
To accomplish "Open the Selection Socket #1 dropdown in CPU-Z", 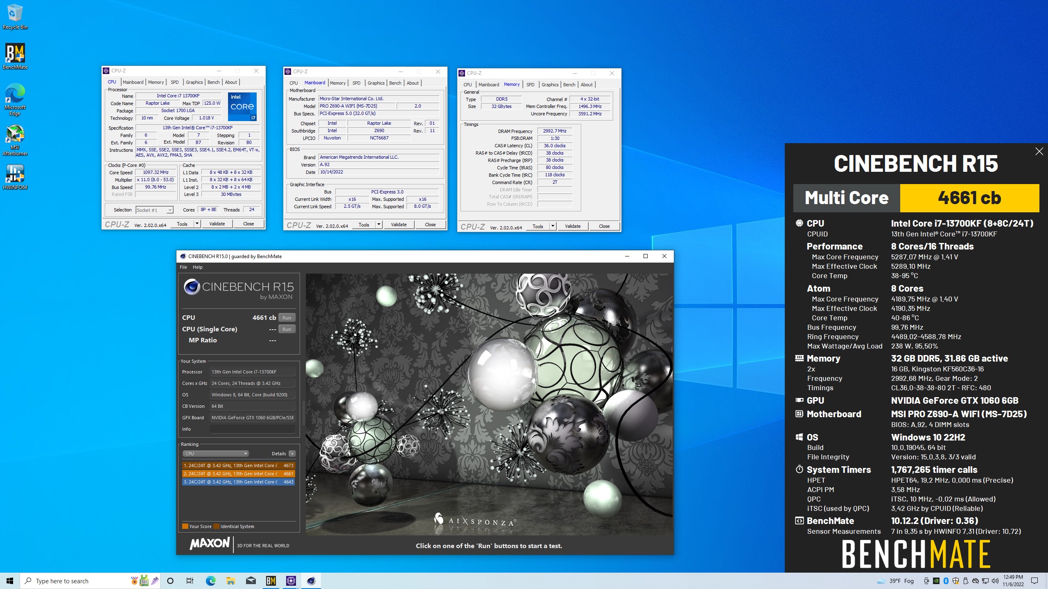I will tap(155, 210).
